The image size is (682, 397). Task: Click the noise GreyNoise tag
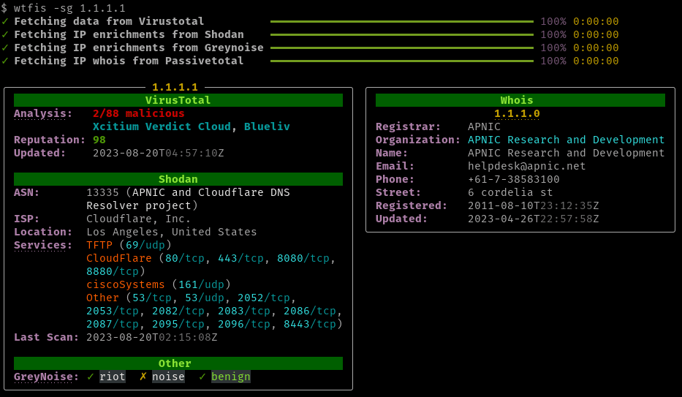pyautogui.click(x=168, y=377)
